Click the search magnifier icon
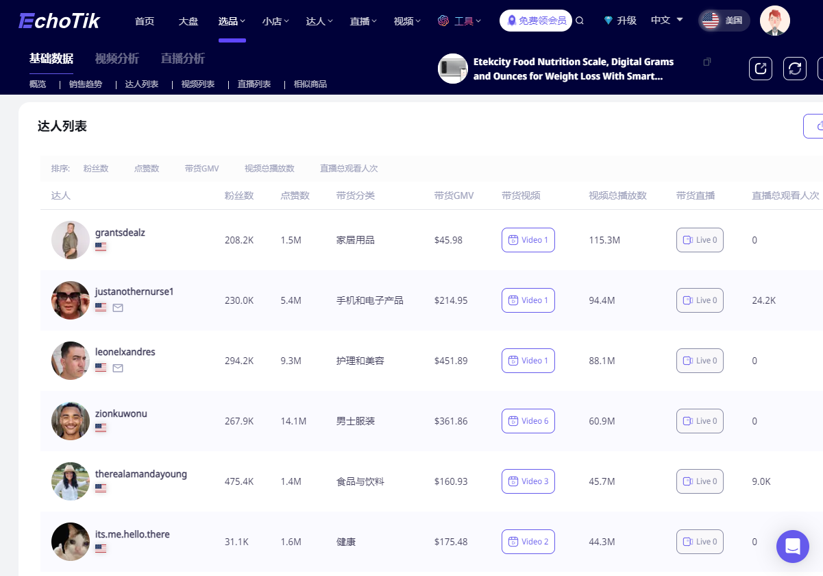823x576 pixels. tap(580, 21)
